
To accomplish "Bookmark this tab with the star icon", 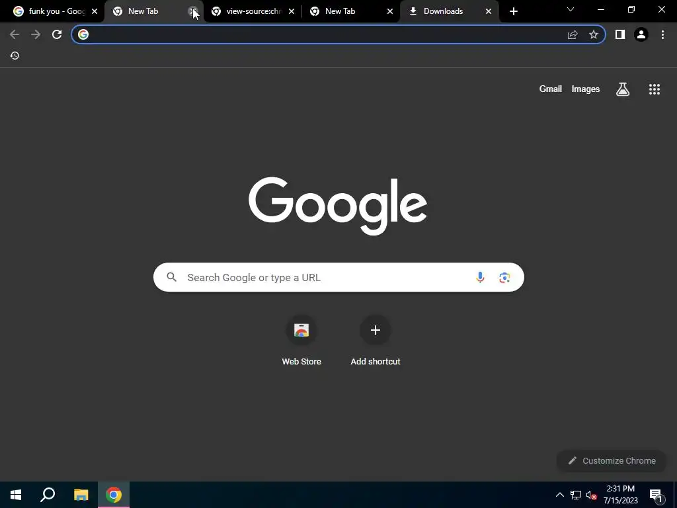I will click(594, 34).
